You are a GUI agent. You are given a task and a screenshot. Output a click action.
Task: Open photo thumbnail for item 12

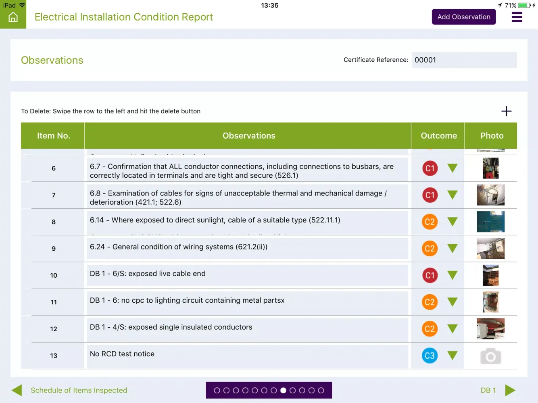coord(490,329)
